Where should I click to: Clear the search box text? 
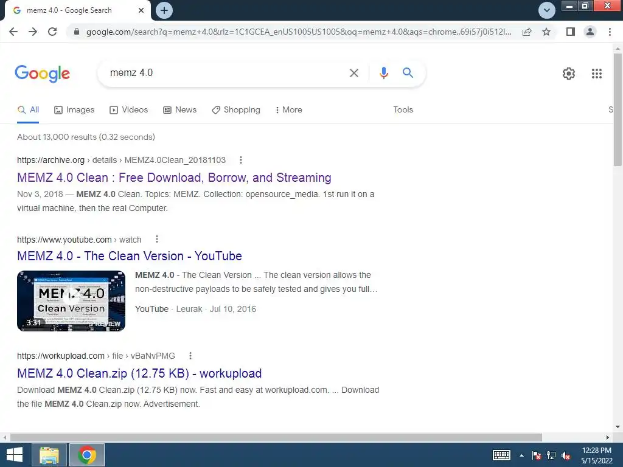click(354, 73)
